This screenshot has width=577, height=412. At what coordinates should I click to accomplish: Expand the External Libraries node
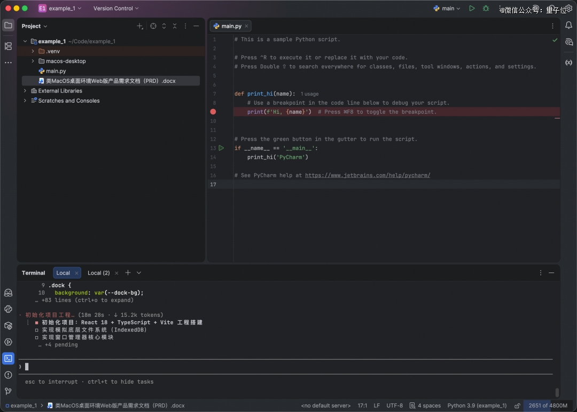(x=25, y=91)
